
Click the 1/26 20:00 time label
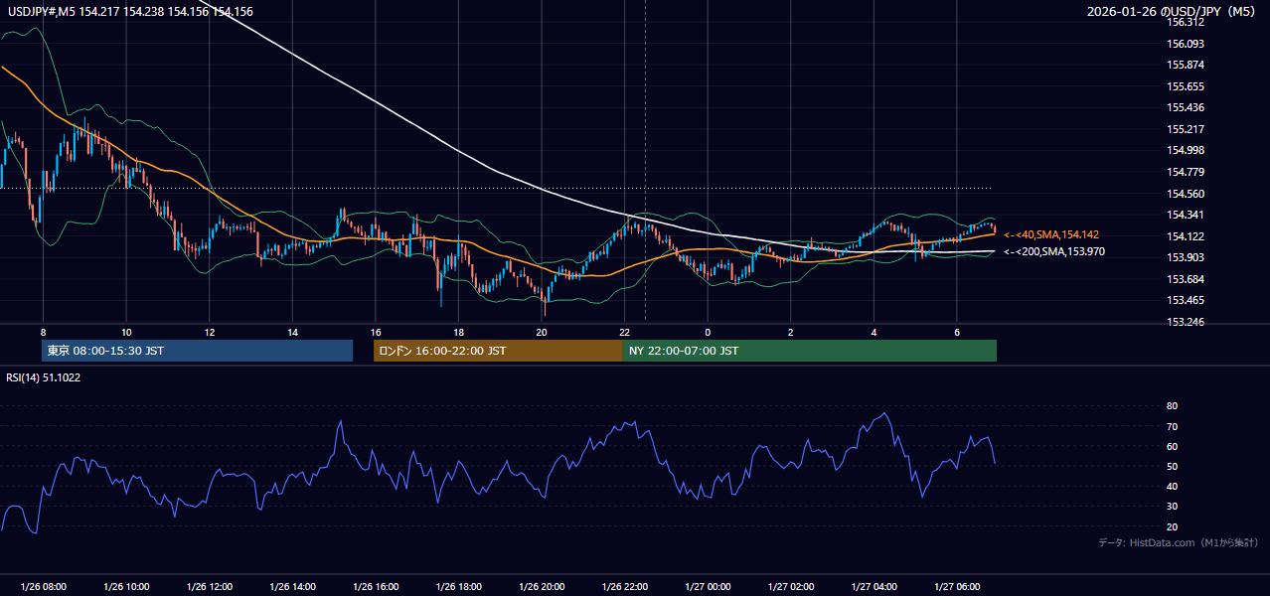click(542, 587)
